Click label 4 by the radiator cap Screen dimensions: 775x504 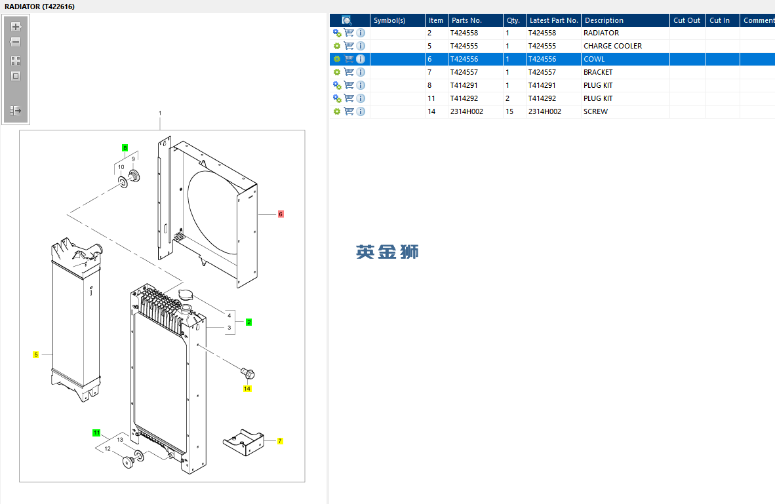coord(229,315)
